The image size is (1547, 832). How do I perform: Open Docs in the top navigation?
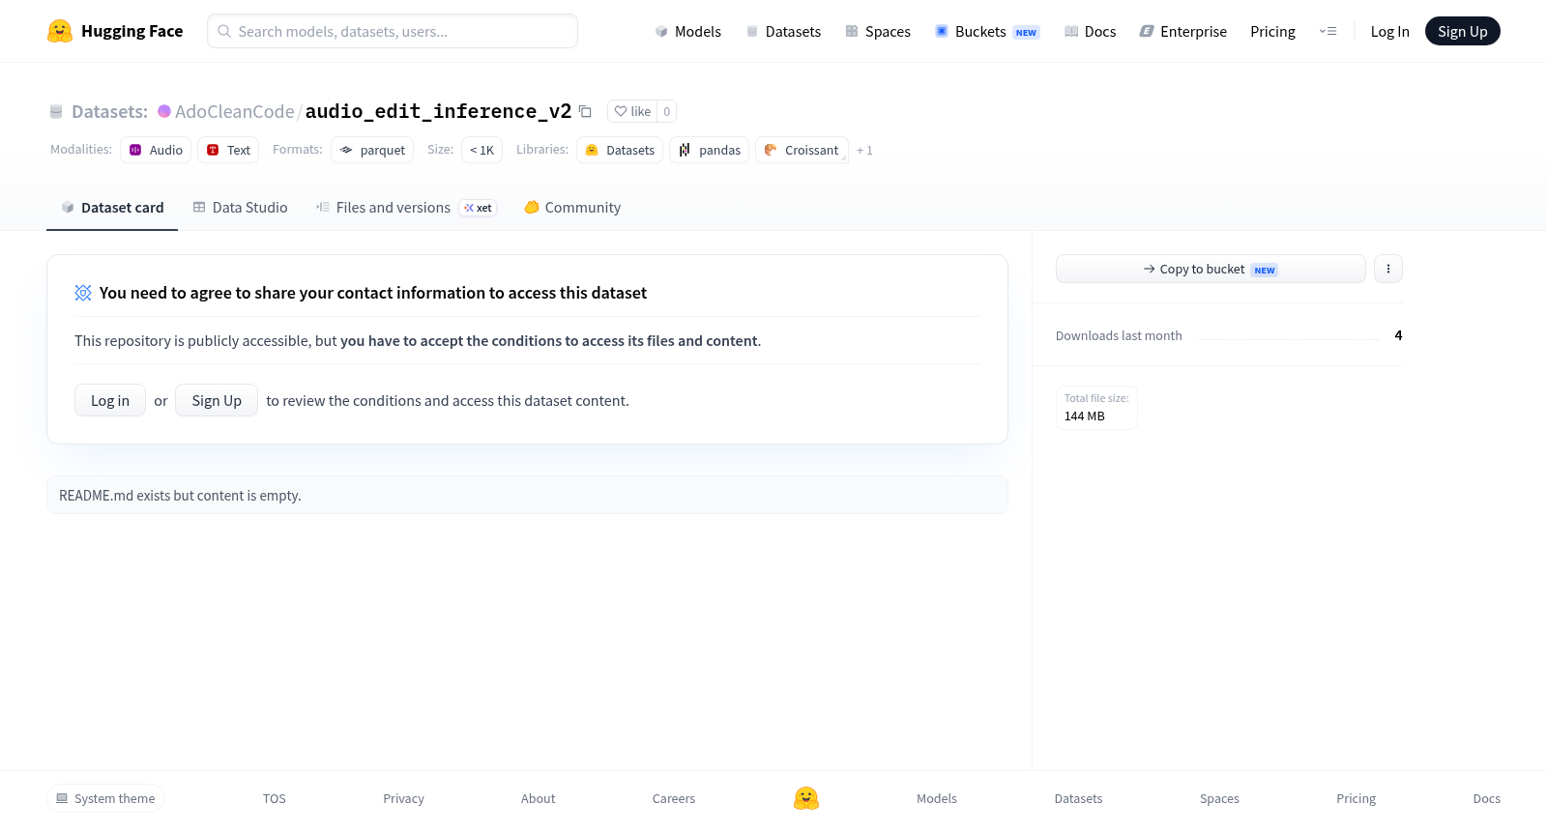1090,31
